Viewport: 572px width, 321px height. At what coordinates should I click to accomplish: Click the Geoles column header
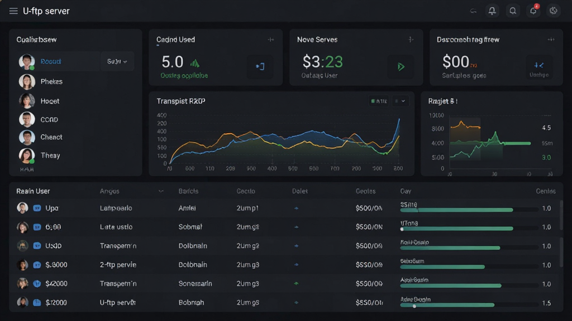point(365,191)
